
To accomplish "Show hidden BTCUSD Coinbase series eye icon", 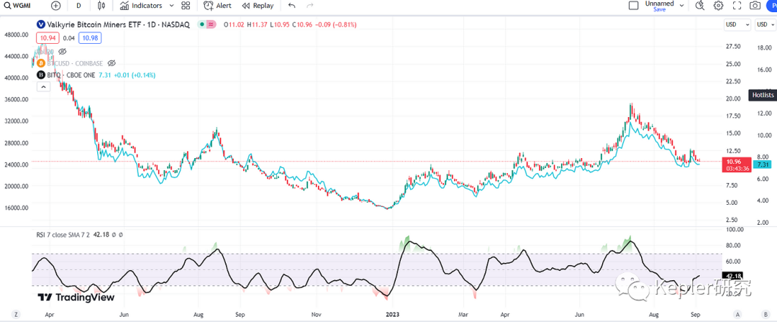I will 112,63.
